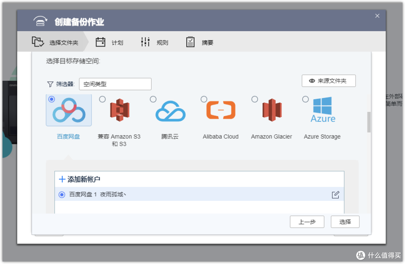Pick the 腾讯云 cloud icon
Screen dimensions: 405x264
171,111
